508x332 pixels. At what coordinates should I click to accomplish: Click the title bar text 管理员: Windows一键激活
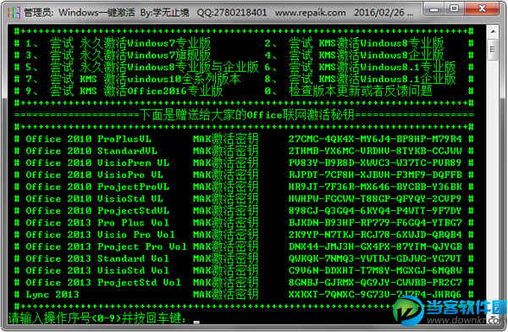(80, 13)
